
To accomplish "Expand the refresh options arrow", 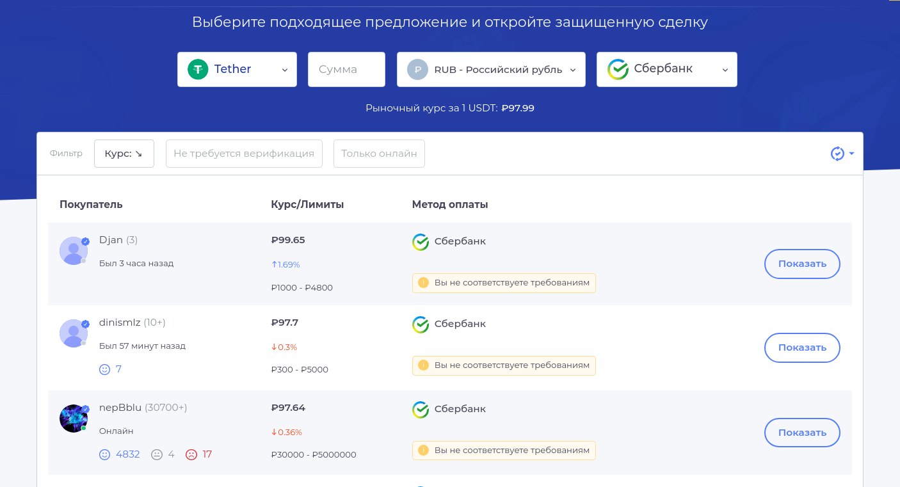I will pos(852,154).
